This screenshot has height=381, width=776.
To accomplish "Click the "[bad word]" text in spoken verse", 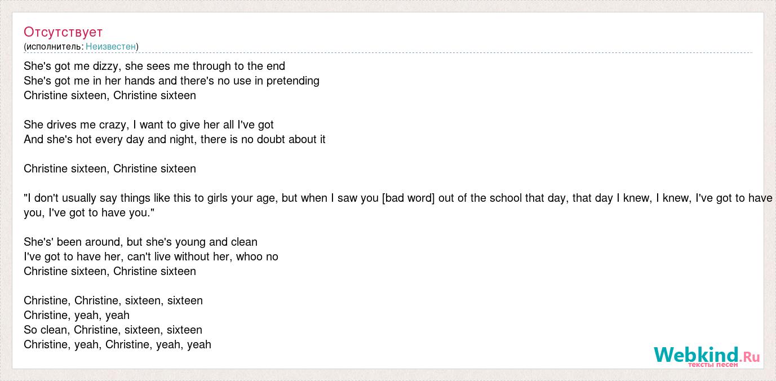I will pyautogui.click(x=408, y=198).
